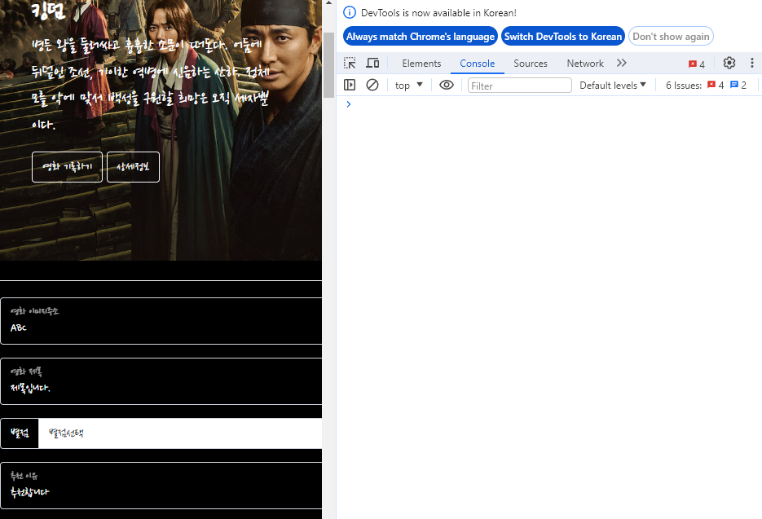Viewport: 762px width, 519px height.
Task: Open the top JavaScript context dropdown
Action: click(x=408, y=85)
